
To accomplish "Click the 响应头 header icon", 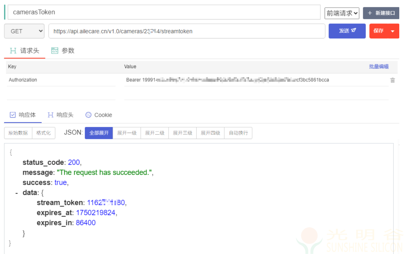I will pos(50,115).
